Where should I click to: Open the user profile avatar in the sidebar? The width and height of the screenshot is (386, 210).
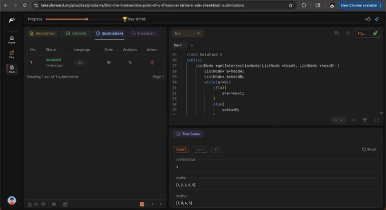pos(11,201)
